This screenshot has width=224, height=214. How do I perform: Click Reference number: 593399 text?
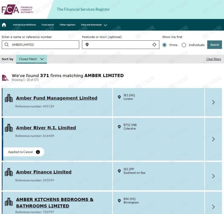[x=35, y=180]
